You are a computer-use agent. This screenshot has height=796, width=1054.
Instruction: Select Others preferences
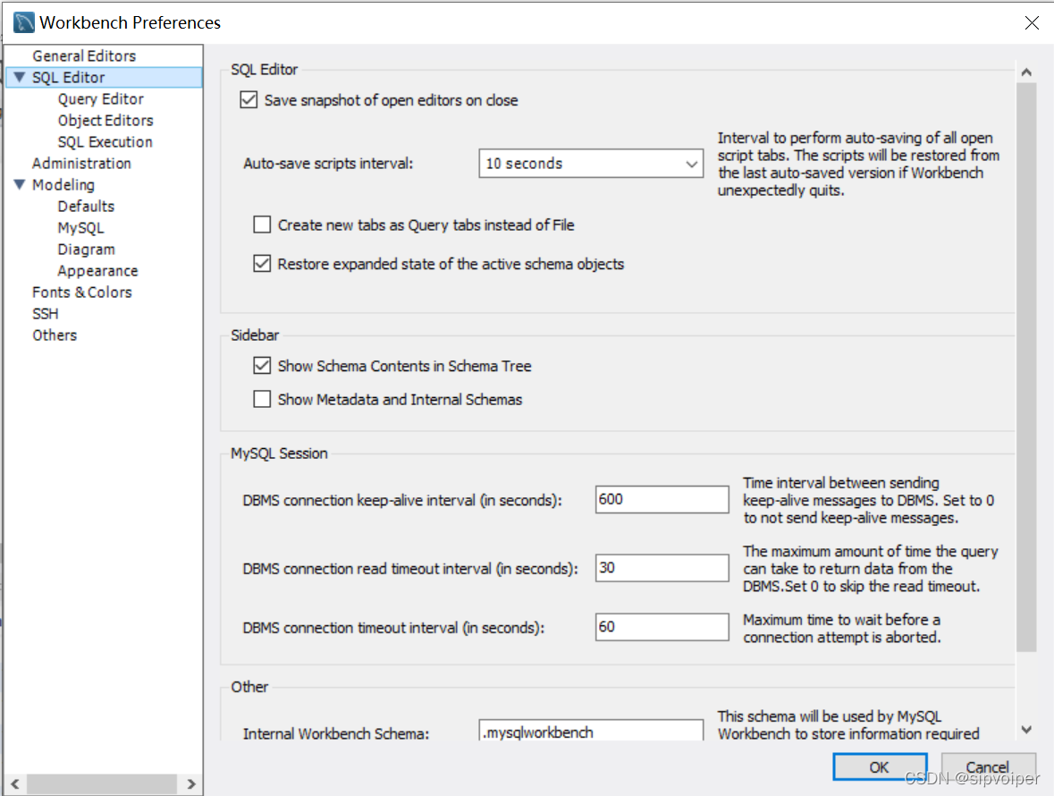tap(55, 335)
